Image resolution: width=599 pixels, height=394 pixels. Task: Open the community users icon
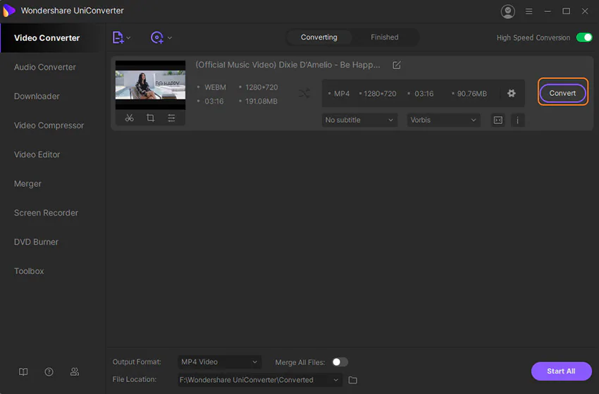[75, 372]
